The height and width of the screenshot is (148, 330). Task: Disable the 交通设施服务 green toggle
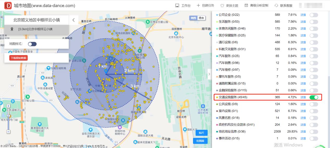(314, 97)
